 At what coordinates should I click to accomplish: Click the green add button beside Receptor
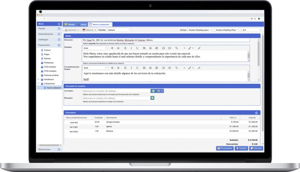point(152,98)
